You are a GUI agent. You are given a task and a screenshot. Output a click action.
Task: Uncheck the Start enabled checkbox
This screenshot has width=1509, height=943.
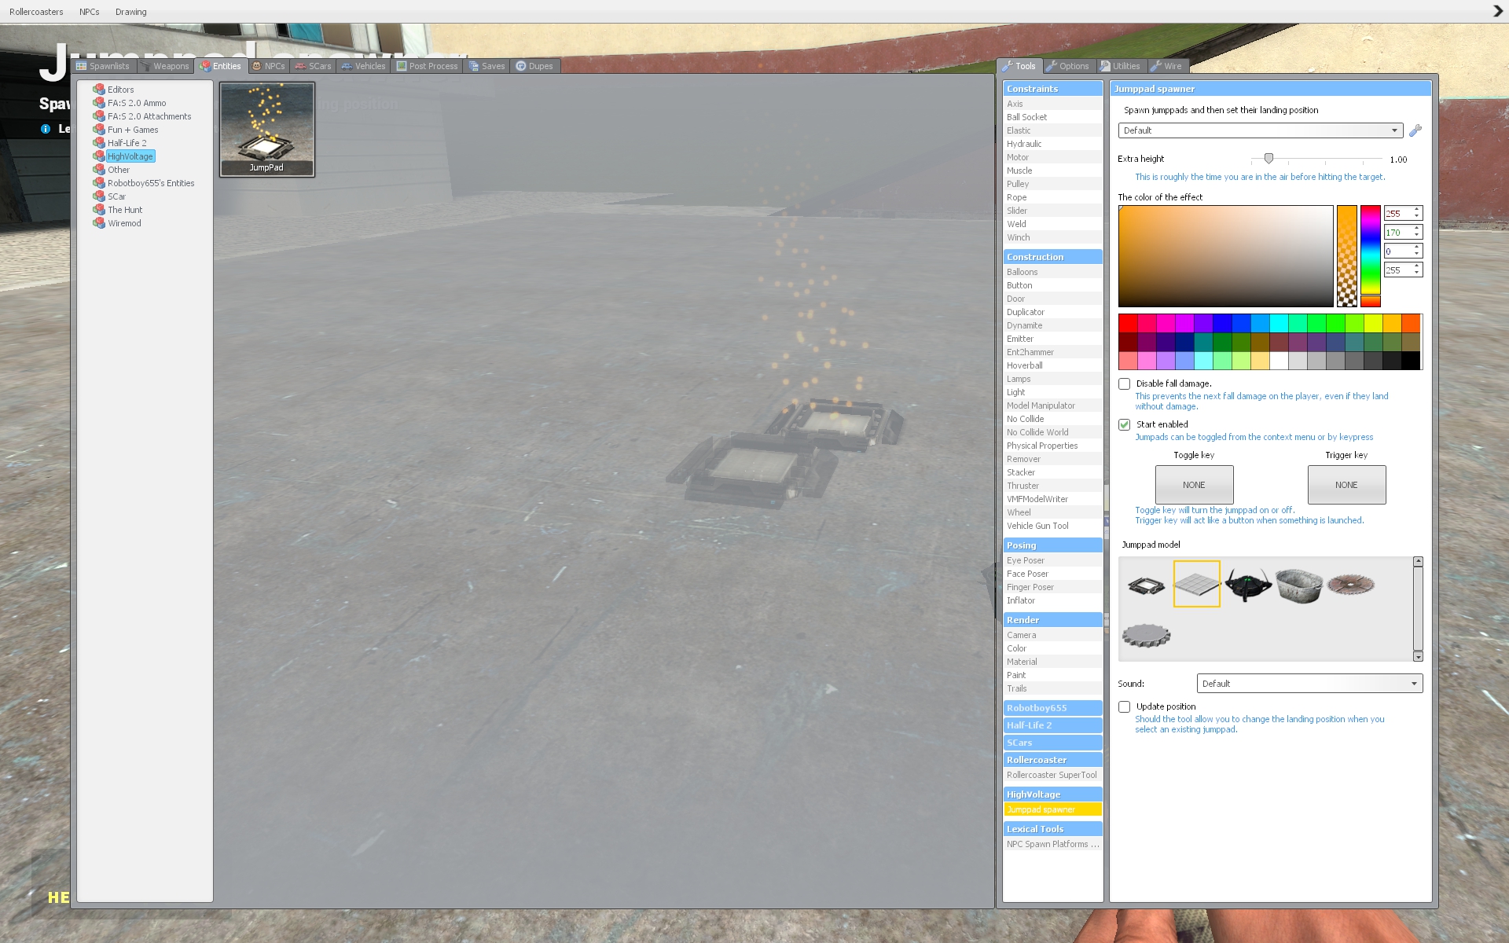pyautogui.click(x=1125, y=424)
